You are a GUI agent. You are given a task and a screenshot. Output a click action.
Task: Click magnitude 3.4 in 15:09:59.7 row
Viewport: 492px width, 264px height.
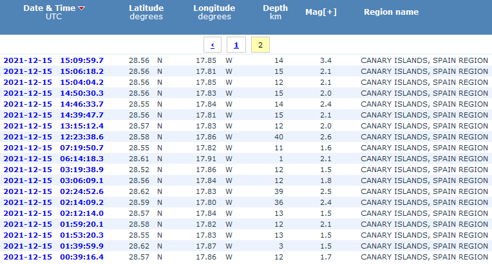pyautogui.click(x=326, y=60)
